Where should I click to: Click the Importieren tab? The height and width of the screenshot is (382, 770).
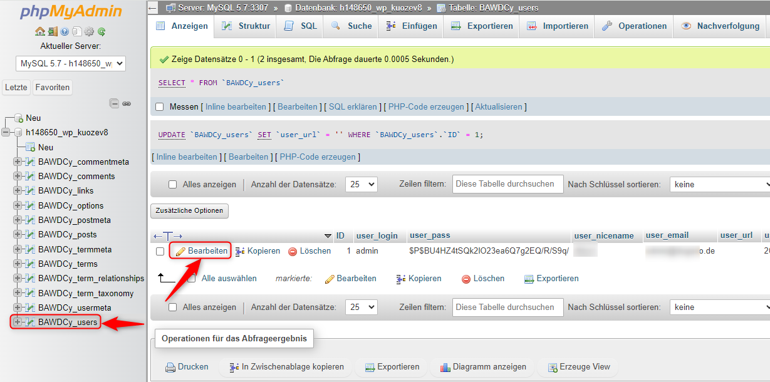pos(558,26)
